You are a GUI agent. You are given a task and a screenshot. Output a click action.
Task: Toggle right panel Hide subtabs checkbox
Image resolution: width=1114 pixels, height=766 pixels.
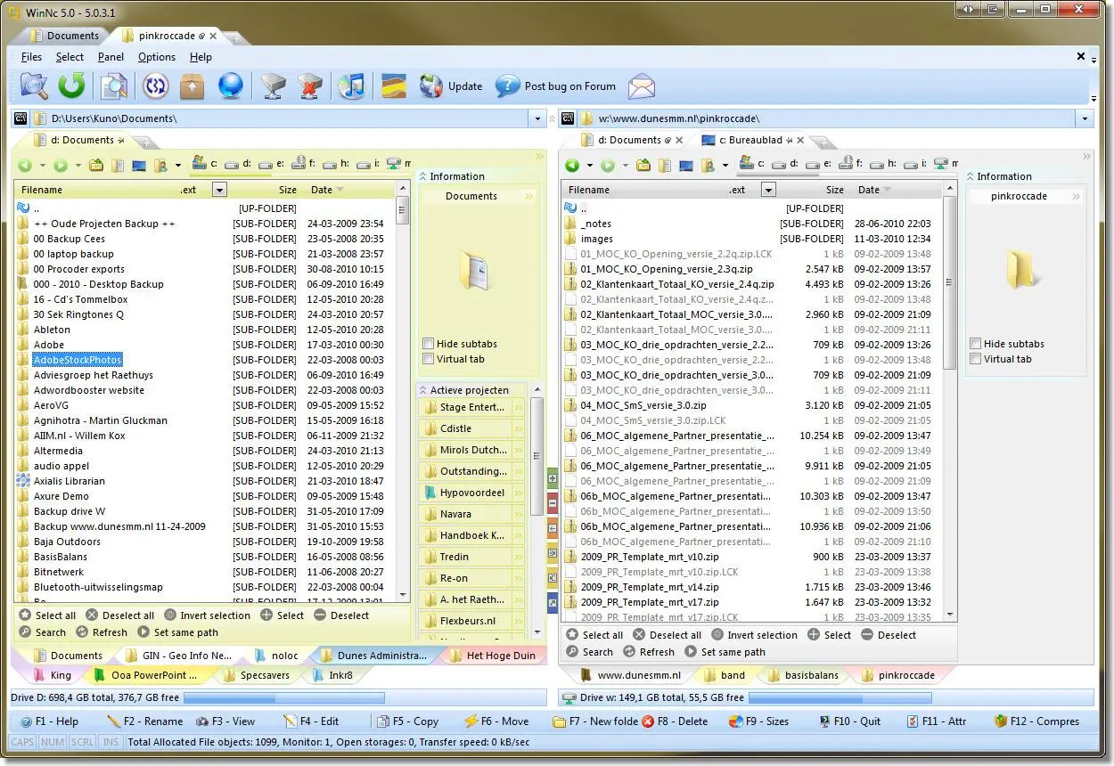coord(976,344)
